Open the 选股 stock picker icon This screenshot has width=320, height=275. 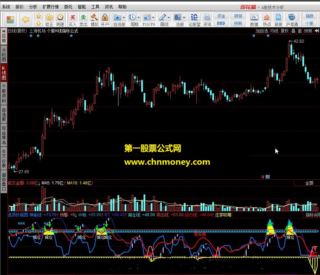click(178, 17)
